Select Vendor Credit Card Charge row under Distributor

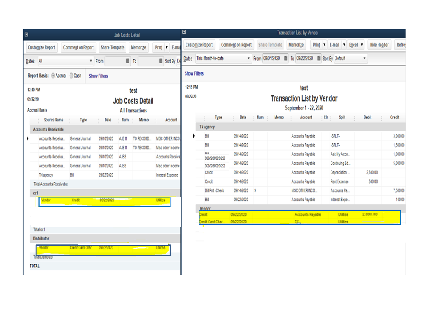[103, 250]
